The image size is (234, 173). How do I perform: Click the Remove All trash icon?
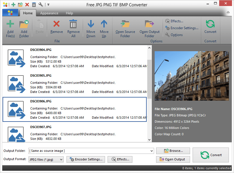click(73, 29)
